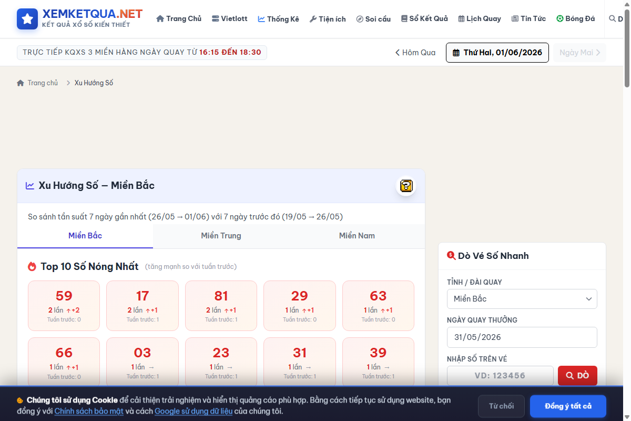Click the calendar icon in date button
This screenshot has width=631, height=421.
tap(456, 53)
